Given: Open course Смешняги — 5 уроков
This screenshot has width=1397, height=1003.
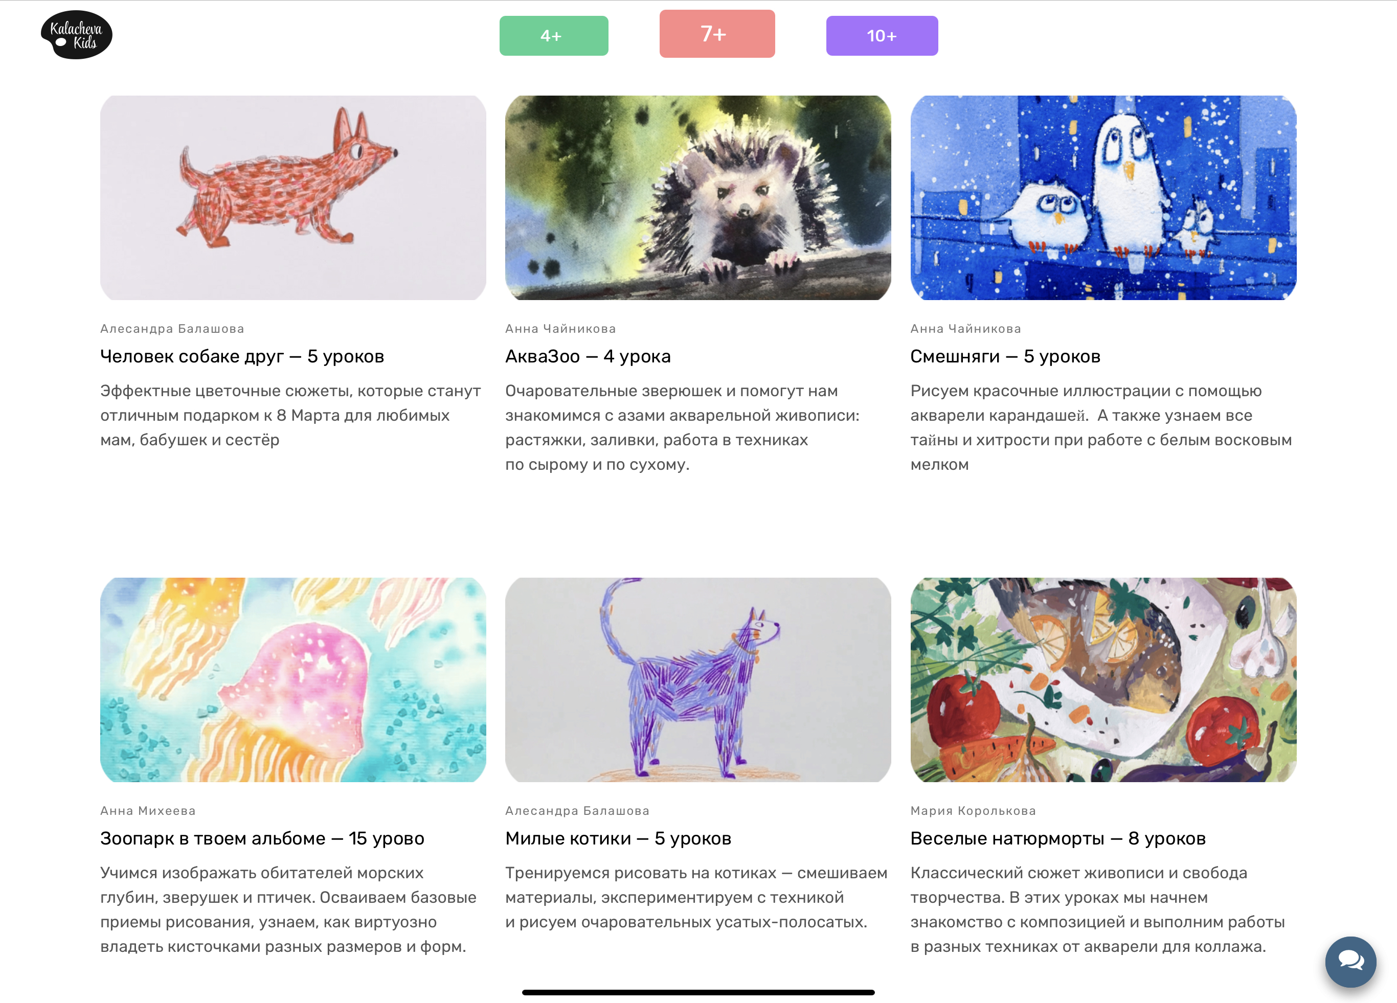Looking at the screenshot, I should pyautogui.click(x=1005, y=356).
